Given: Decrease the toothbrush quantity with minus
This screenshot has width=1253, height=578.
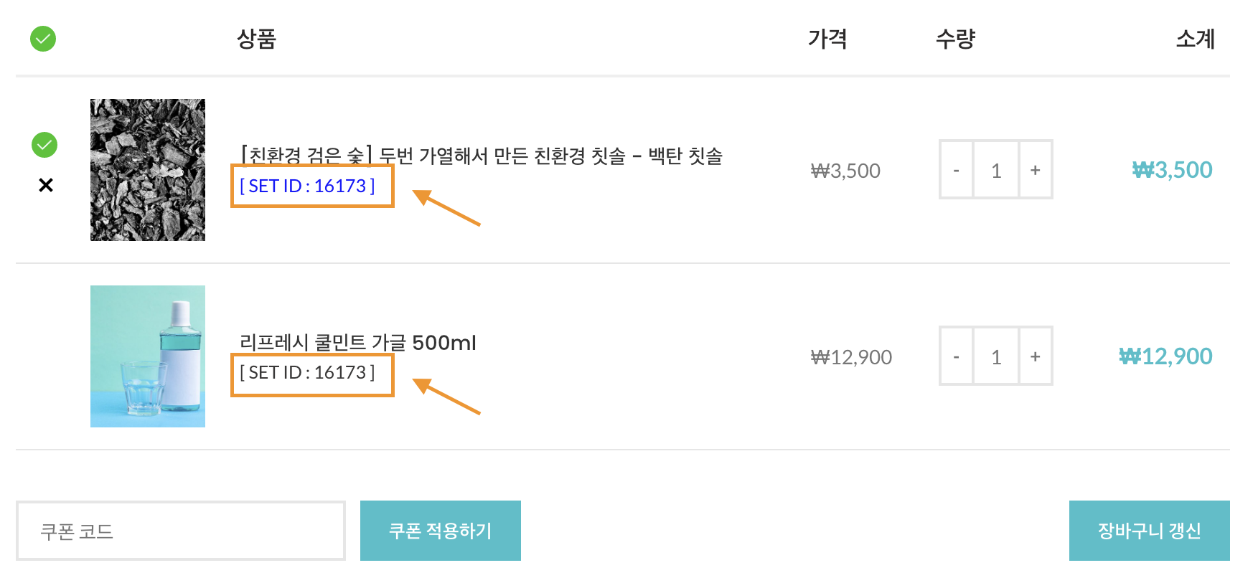Looking at the screenshot, I should coord(956,170).
